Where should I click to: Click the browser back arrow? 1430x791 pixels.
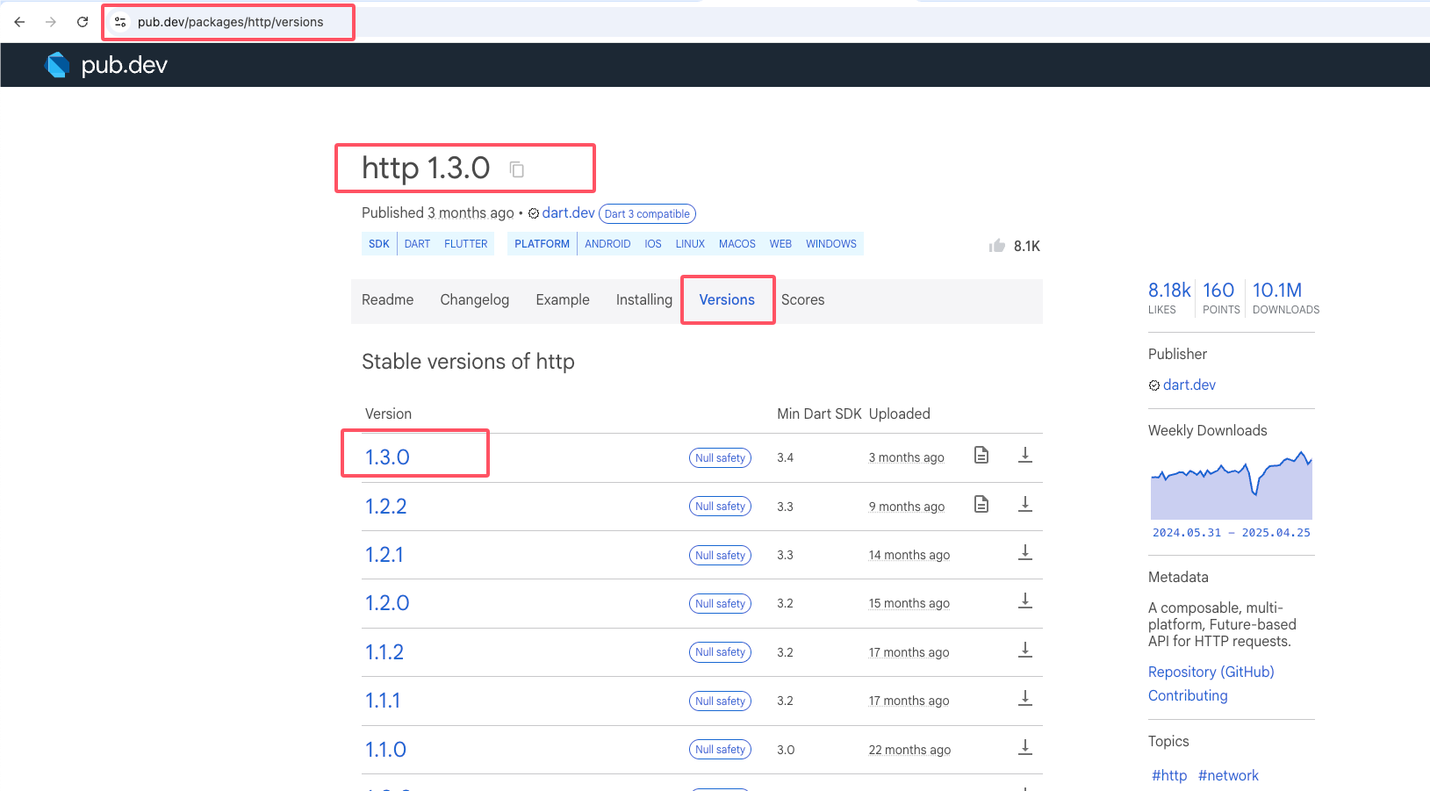tap(19, 22)
